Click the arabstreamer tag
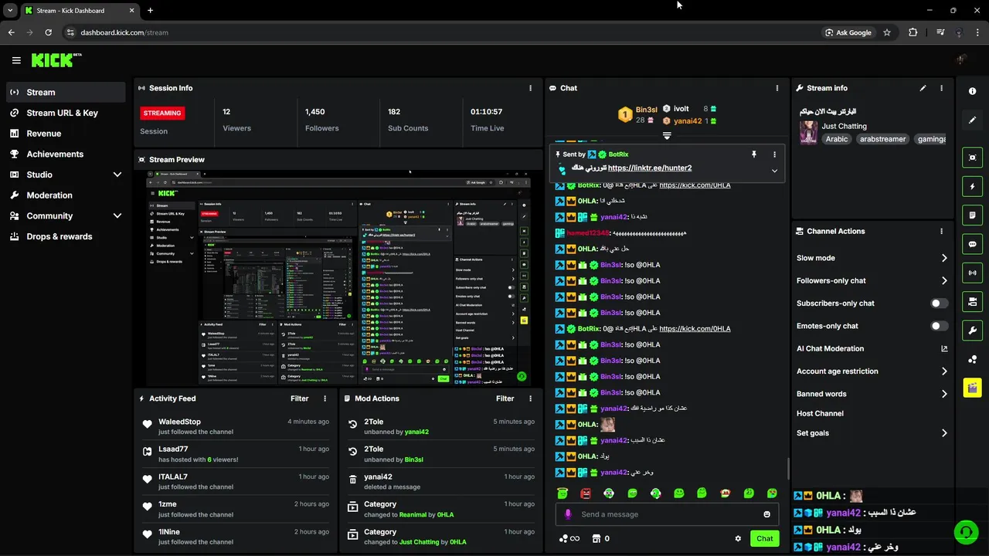Screen dimensions: 989x556 (x=882, y=139)
